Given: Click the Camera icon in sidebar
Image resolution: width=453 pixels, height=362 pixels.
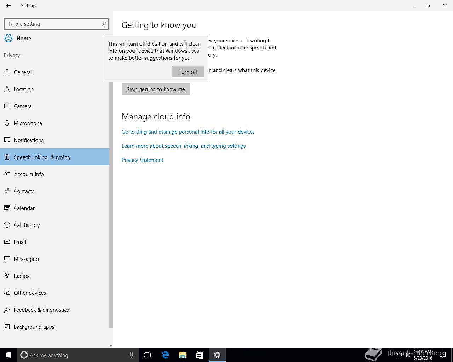Looking at the screenshot, I should tap(7, 106).
